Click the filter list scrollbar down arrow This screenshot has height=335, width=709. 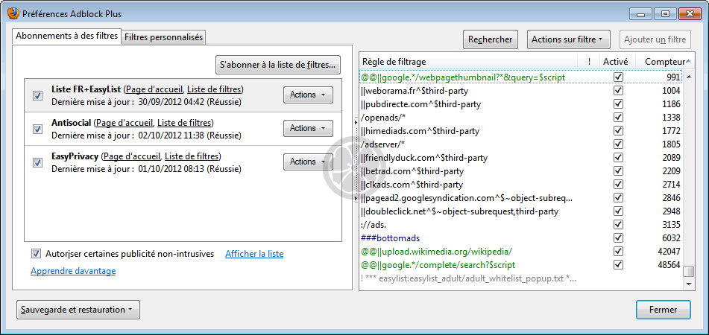[x=689, y=284]
